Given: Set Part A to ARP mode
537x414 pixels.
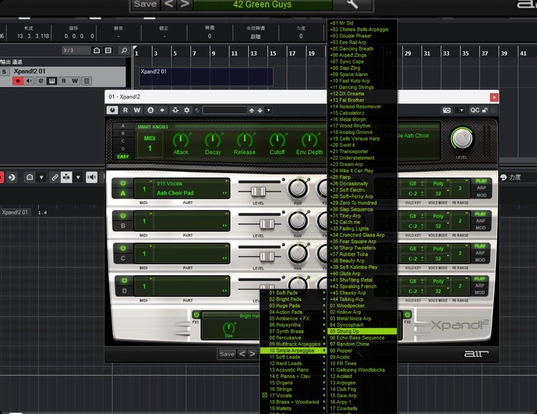Looking at the screenshot, I should [481, 188].
